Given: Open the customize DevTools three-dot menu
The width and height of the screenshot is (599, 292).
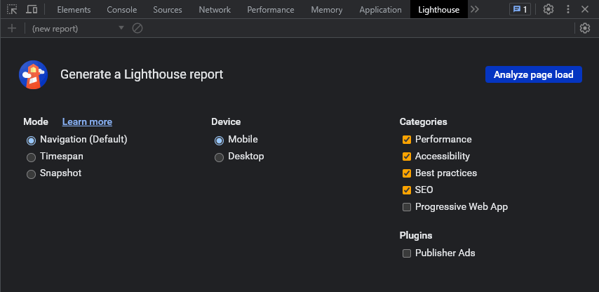Looking at the screenshot, I should [x=567, y=10].
